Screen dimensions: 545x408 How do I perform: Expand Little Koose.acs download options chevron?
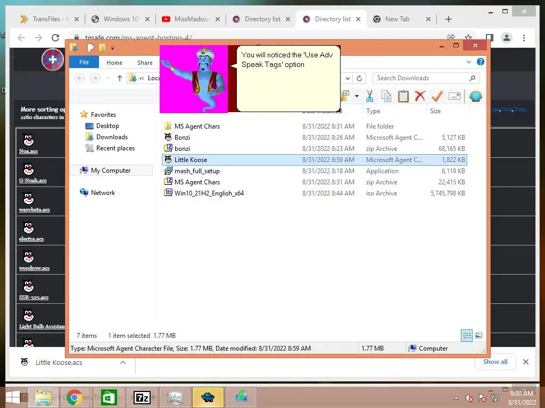(x=123, y=362)
